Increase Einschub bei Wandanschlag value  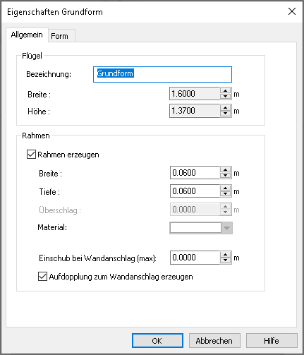[226, 255]
